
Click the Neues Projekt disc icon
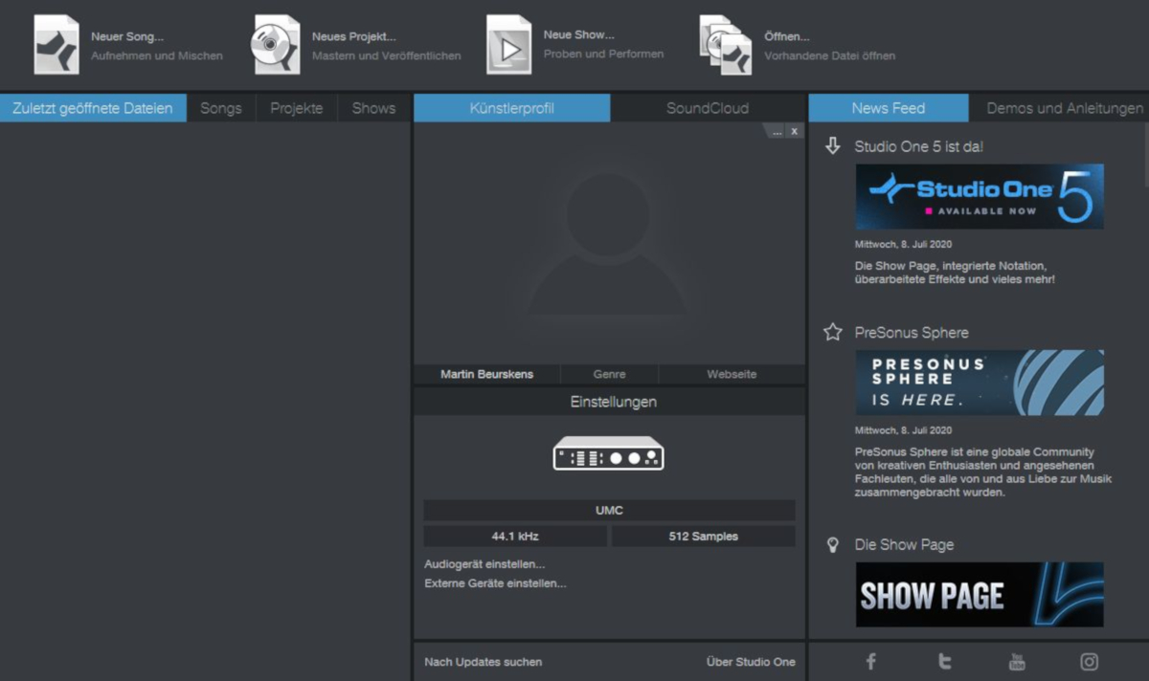[x=276, y=45]
